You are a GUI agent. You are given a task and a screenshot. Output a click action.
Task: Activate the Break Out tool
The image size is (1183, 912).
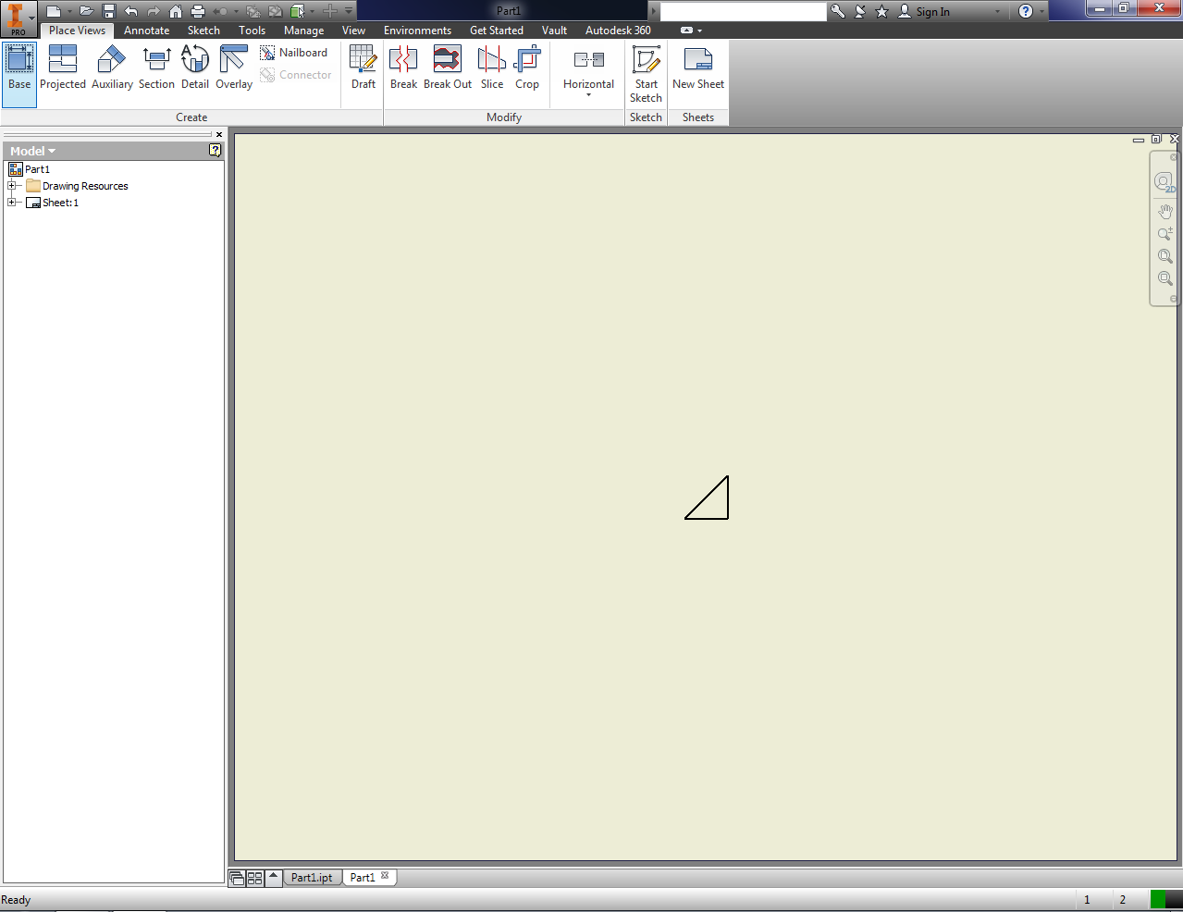coord(447,65)
